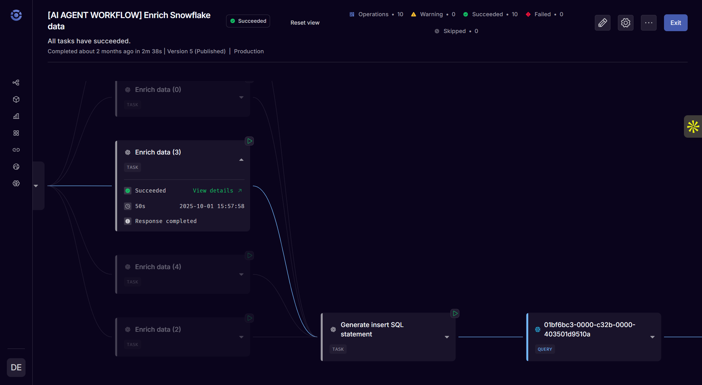Open workflow settings gear icon
Screen dimensions: 702x385
625,23
